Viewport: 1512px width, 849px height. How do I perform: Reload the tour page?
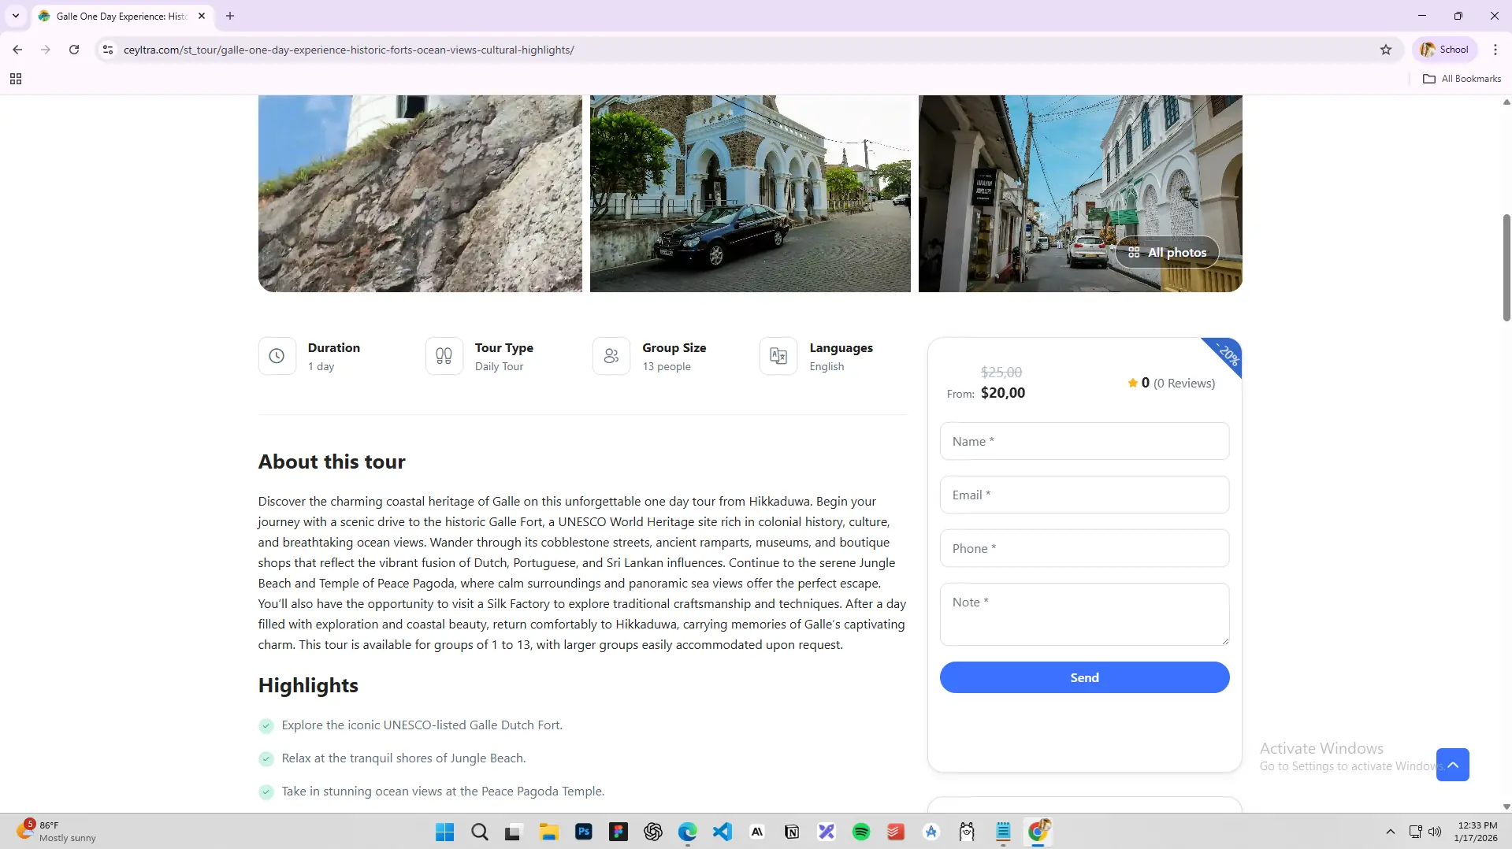click(74, 50)
